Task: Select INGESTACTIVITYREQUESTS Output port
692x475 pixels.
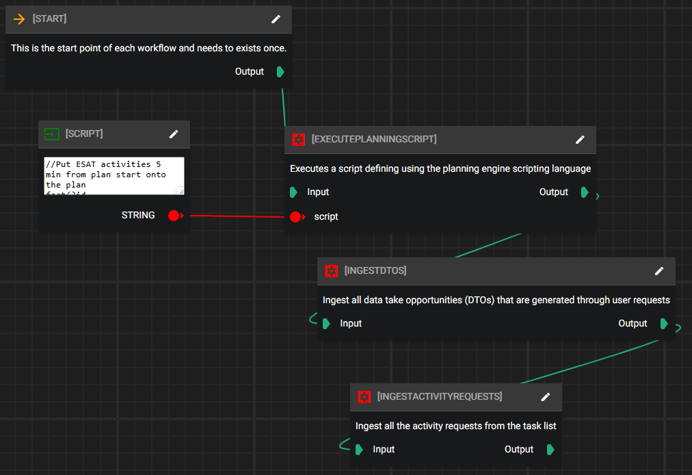Action: pyautogui.click(x=550, y=450)
